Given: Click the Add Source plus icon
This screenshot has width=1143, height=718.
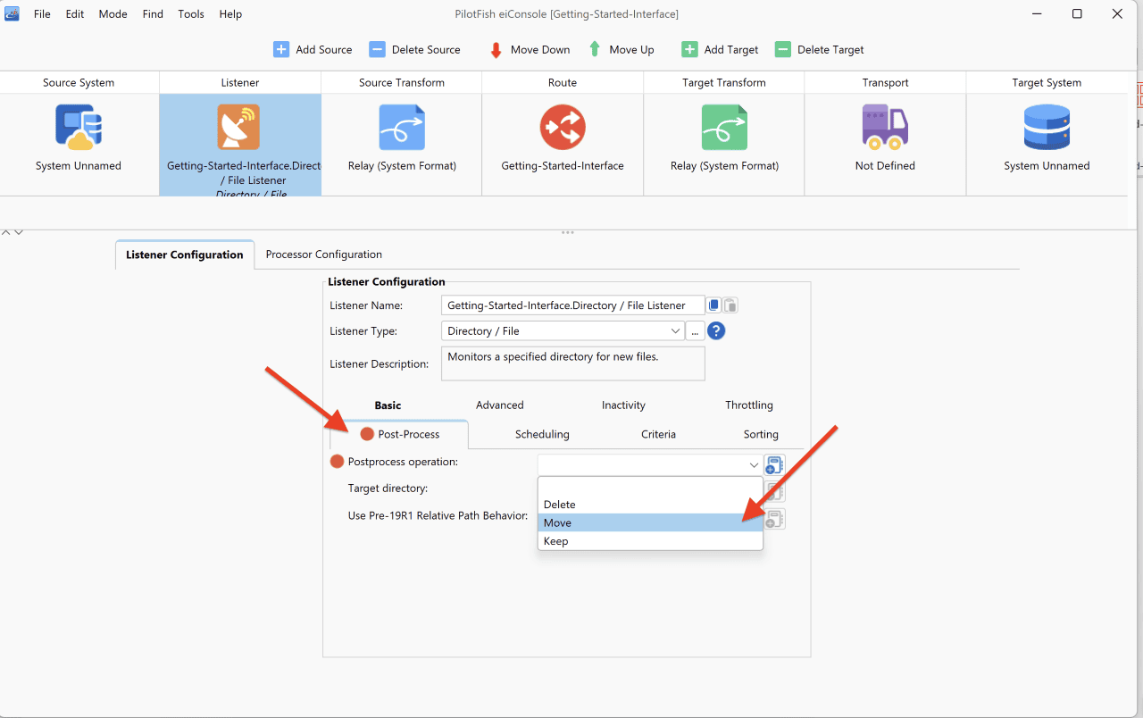Looking at the screenshot, I should click(281, 50).
